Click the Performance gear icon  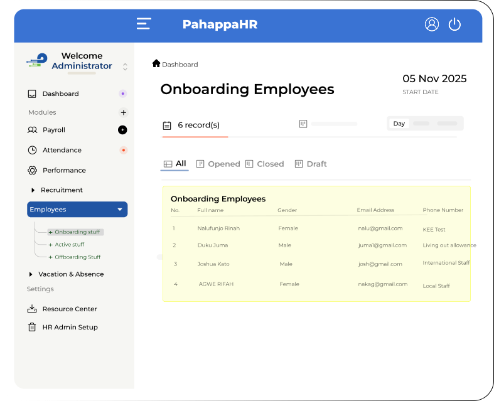click(x=33, y=170)
